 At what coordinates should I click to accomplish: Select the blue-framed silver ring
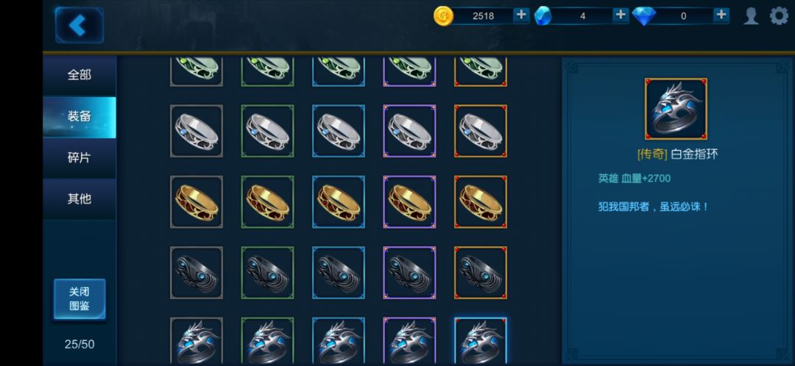click(338, 131)
